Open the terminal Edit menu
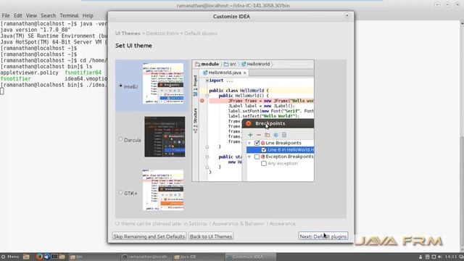Viewport: 464px width, 261px height. [17, 16]
